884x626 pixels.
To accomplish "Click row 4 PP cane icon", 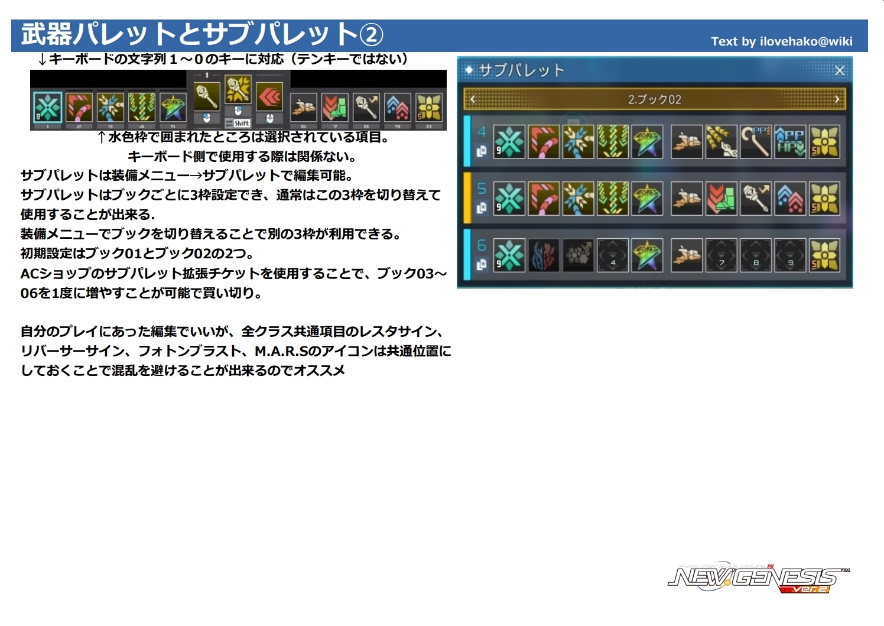I will 756,142.
